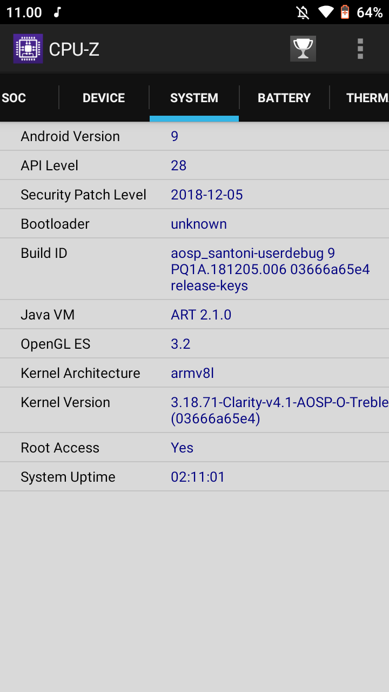This screenshot has height=692, width=389.
Task: Open the trophy validation icon
Action: pos(303,49)
